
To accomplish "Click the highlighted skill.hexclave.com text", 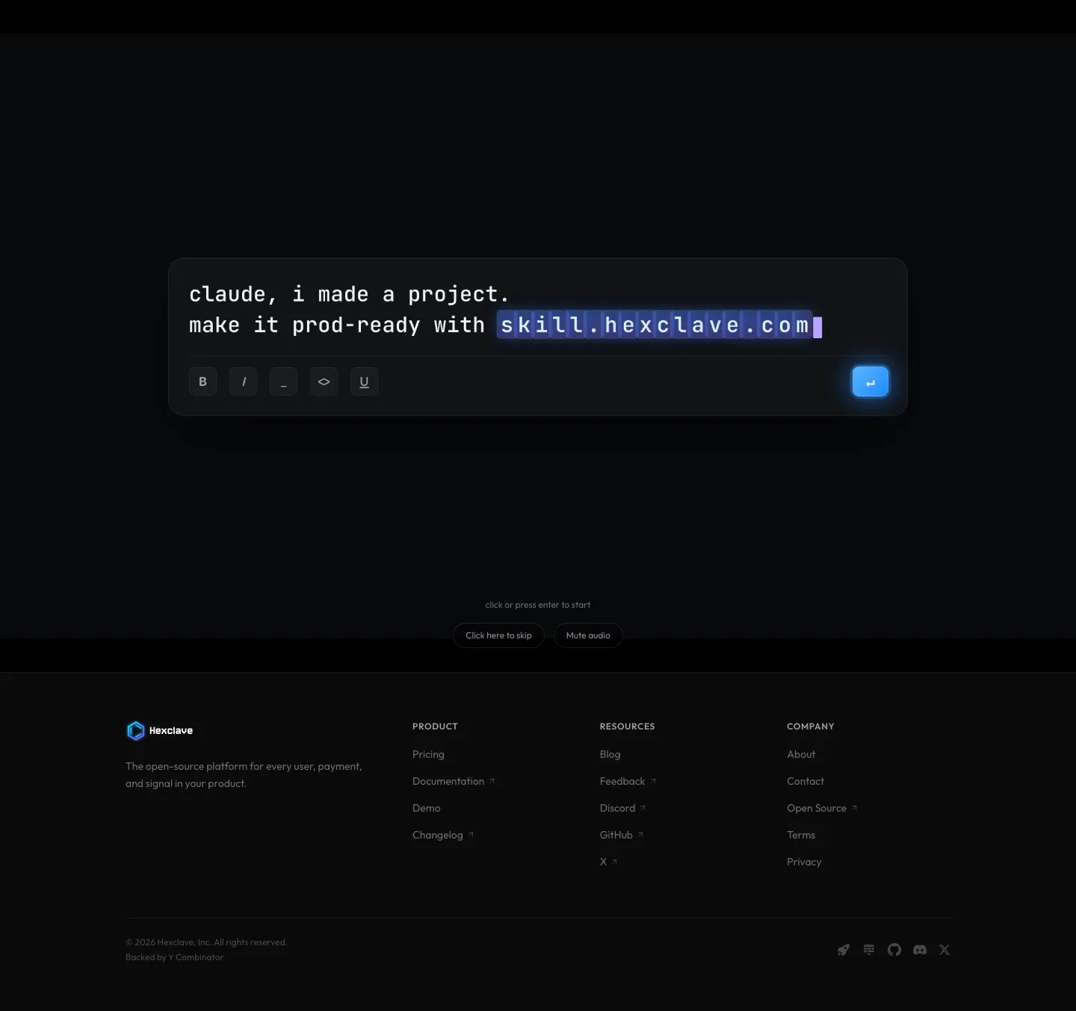I will pos(655,325).
